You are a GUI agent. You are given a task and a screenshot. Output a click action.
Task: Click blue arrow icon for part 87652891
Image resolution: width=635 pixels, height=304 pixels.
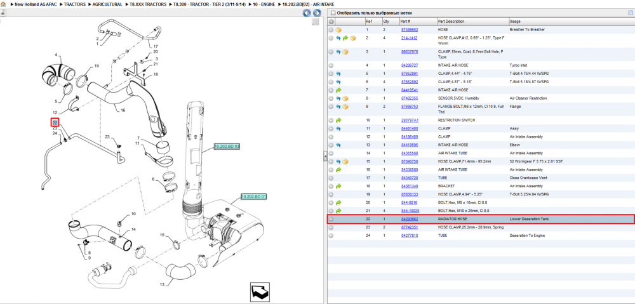(x=338, y=74)
